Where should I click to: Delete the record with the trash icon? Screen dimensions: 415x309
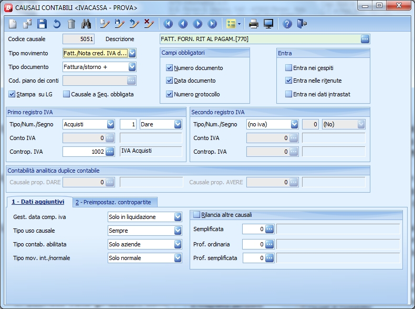click(x=71, y=24)
